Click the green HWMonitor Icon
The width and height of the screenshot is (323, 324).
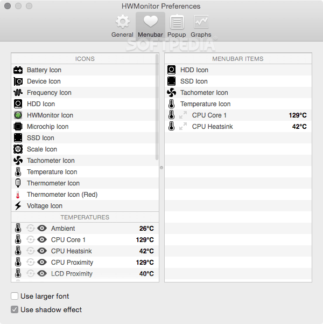point(18,115)
